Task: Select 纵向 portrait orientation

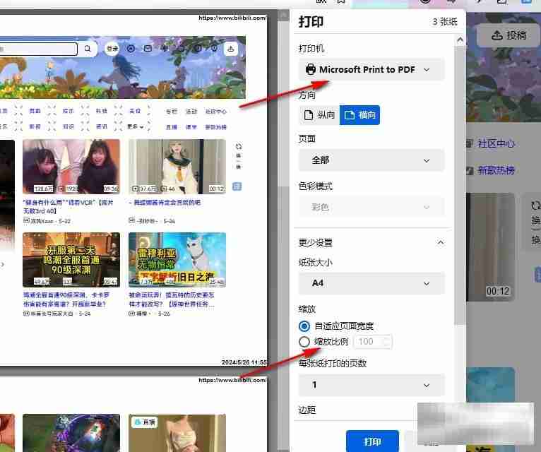Action: 319,115
